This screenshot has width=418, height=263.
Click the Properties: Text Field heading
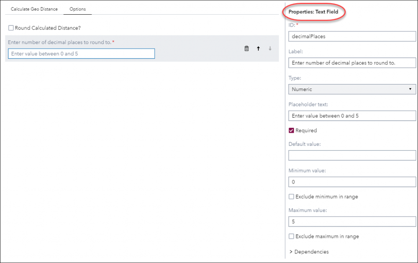[313, 12]
